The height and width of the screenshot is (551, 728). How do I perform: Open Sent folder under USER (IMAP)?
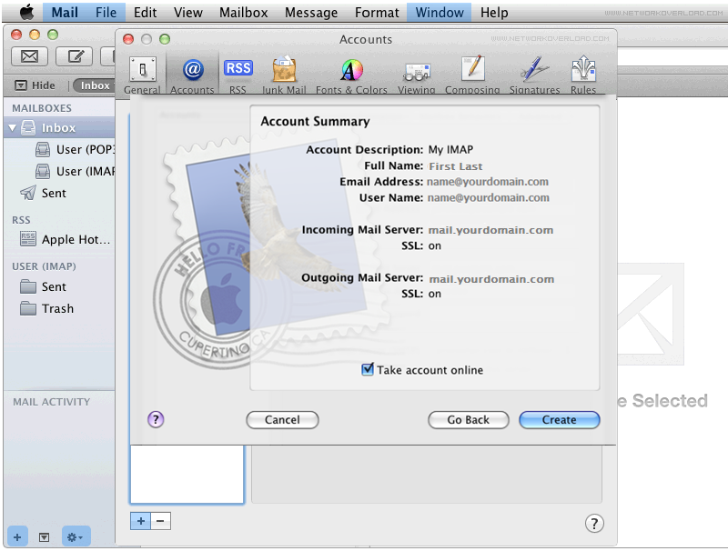coord(44,286)
